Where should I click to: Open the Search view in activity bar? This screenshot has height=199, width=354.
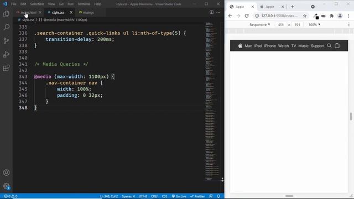pos(6,27)
